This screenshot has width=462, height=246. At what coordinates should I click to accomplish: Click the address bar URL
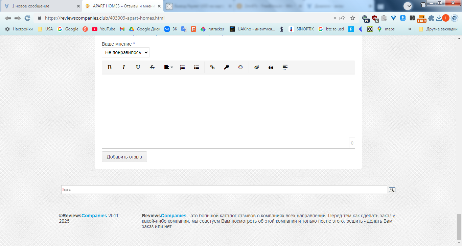click(x=105, y=18)
